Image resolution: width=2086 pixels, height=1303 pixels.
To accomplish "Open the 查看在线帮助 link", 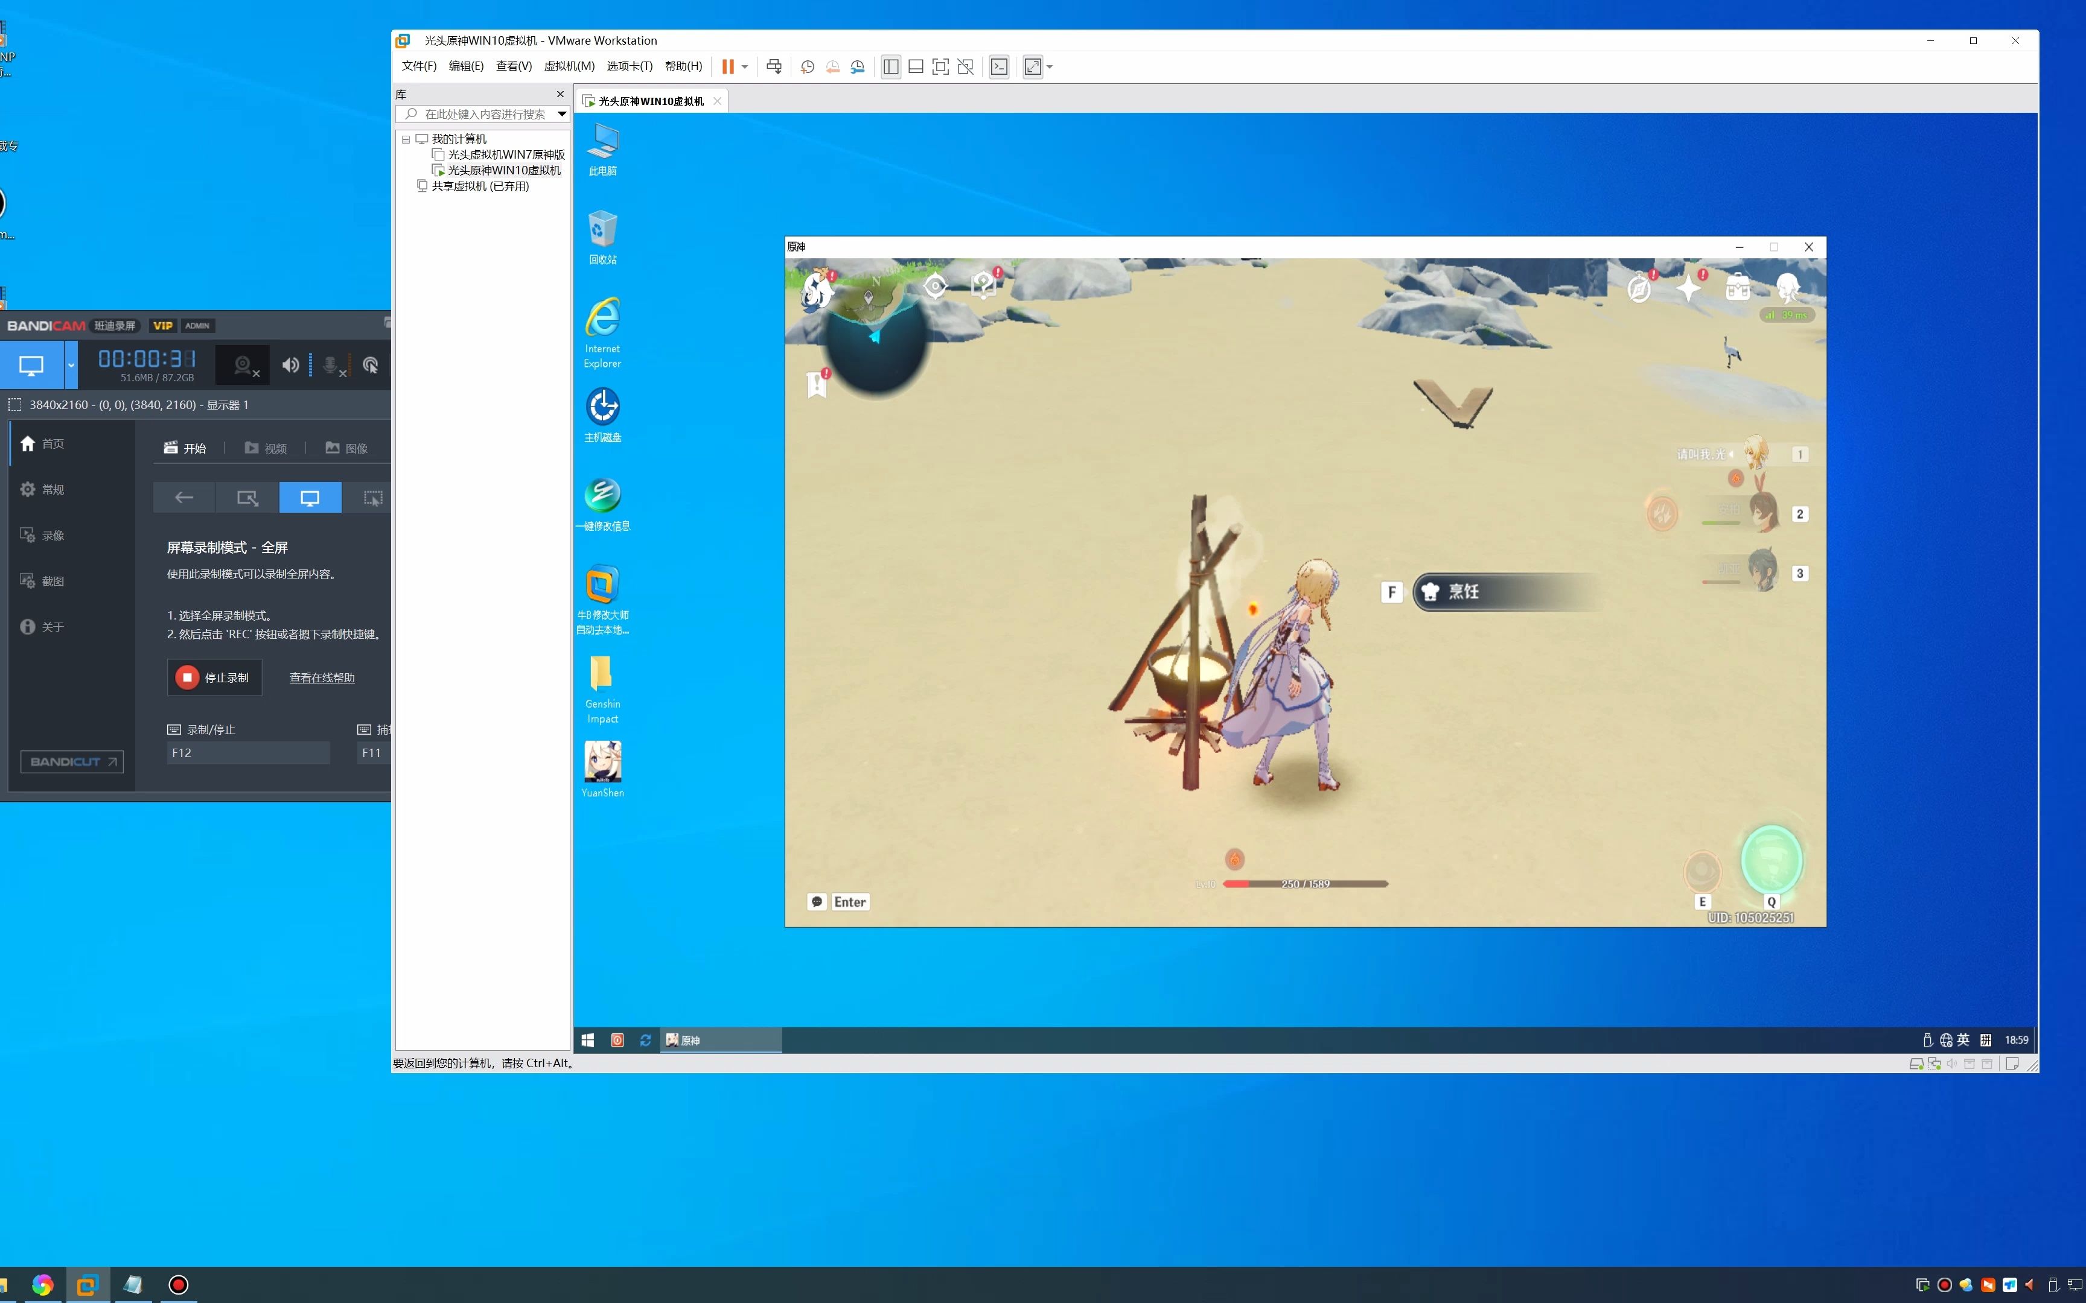I will pyautogui.click(x=322, y=677).
